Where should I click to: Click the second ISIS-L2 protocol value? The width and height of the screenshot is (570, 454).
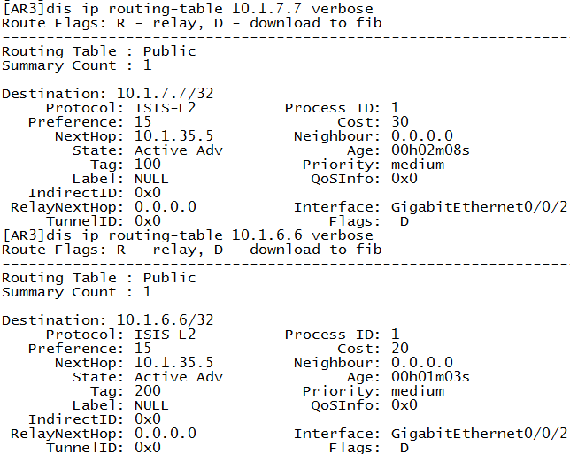[165, 334]
